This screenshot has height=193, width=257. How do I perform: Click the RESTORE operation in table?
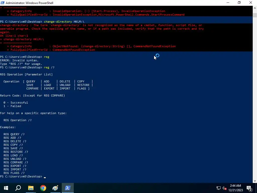83,85
